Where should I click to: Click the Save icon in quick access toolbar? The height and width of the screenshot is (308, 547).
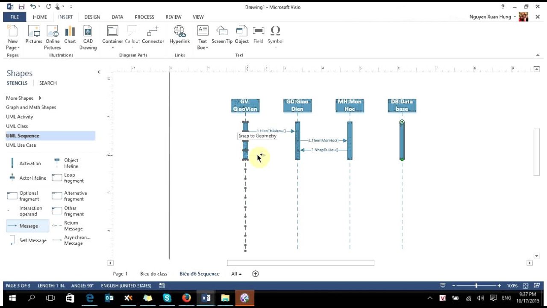(x=21, y=7)
